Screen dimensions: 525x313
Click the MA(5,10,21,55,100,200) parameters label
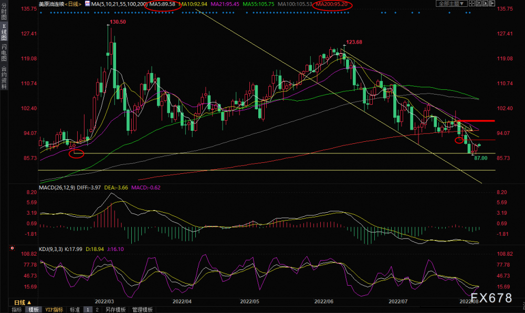(x=119, y=4)
